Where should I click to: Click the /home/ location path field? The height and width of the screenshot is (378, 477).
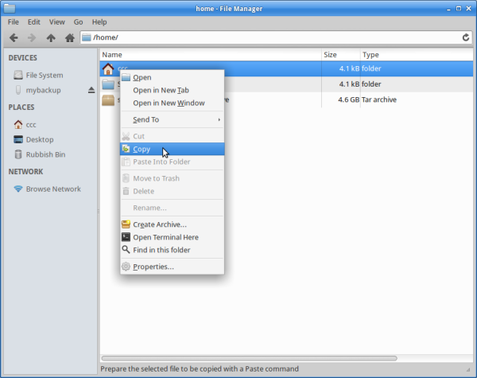(x=270, y=37)
